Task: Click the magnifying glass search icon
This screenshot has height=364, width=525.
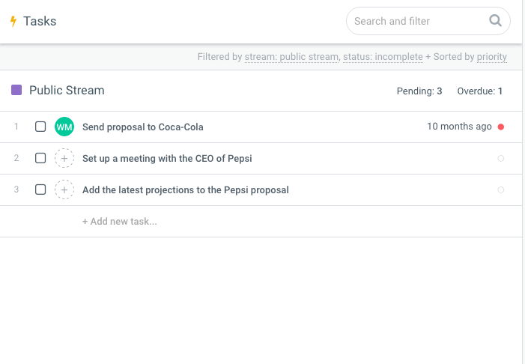Action: click(x=495, y=21)
